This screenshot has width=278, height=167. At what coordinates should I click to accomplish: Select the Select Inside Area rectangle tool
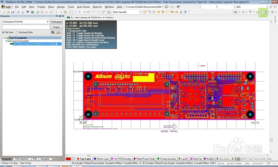tap(75, 12)
